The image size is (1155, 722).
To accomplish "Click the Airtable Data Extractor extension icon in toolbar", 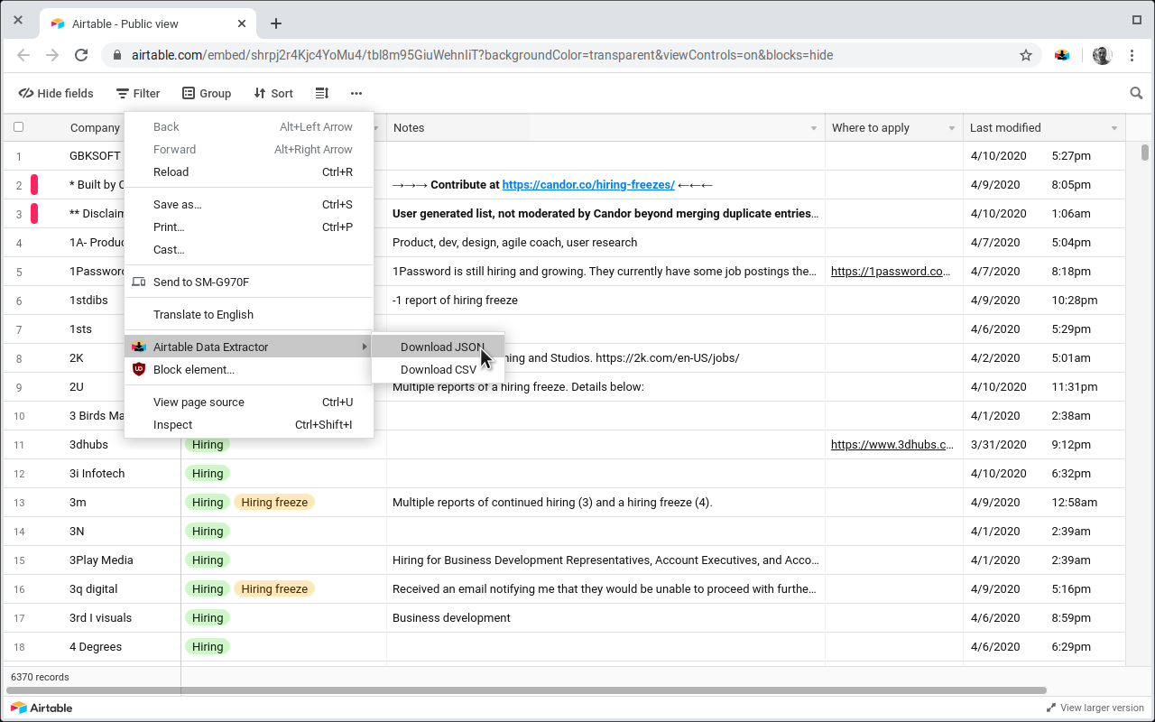I will (1062, 55).
